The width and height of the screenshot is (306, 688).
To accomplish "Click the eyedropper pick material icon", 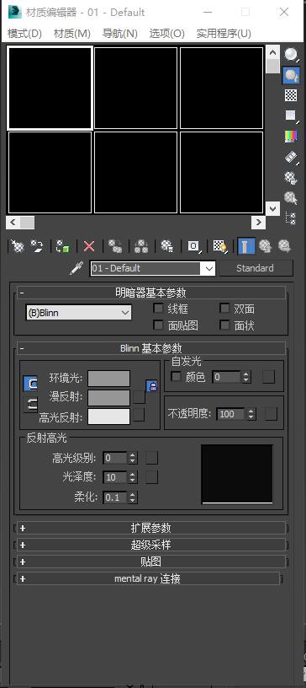I will [76, 268].
